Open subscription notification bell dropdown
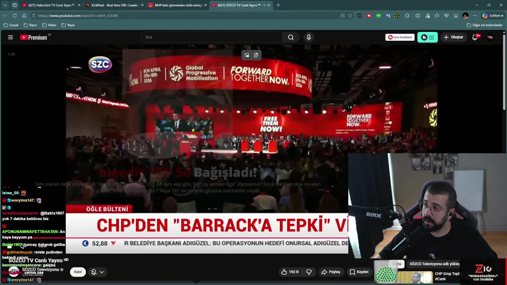The image size is (507, 285). coord(97,272)
